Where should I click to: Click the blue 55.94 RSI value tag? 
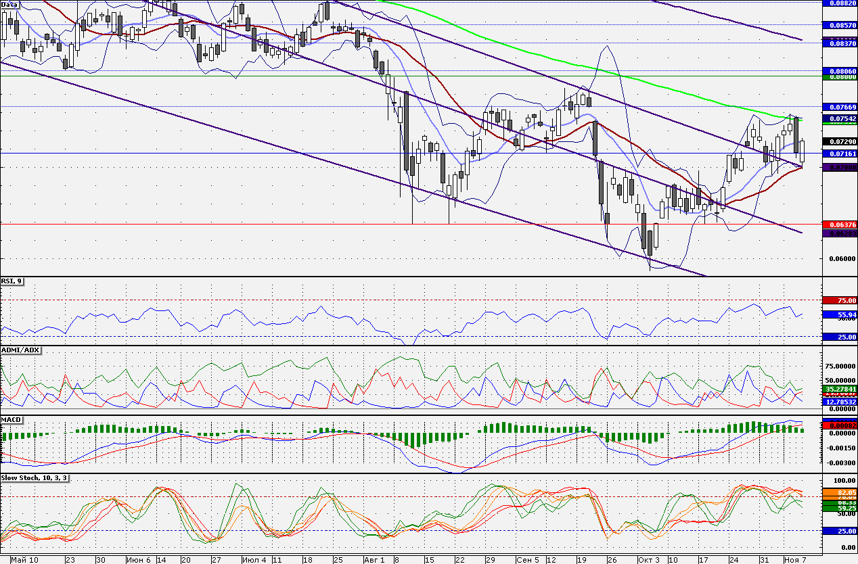840,314
